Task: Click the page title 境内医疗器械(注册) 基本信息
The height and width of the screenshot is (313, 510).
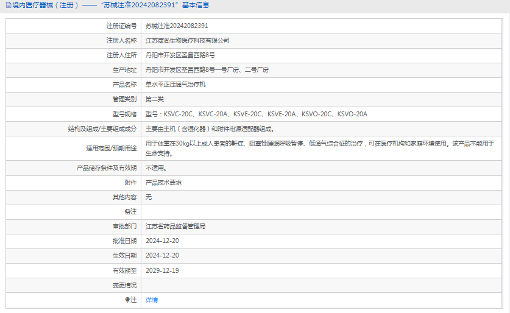Action: tap(110, 5)
